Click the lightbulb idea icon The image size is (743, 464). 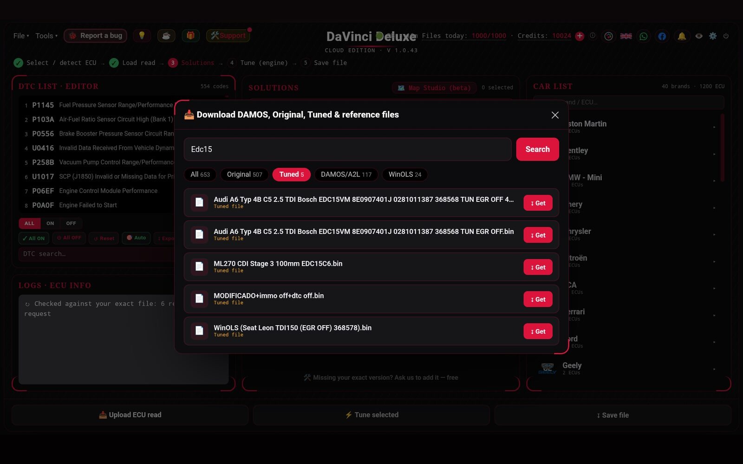142,36
